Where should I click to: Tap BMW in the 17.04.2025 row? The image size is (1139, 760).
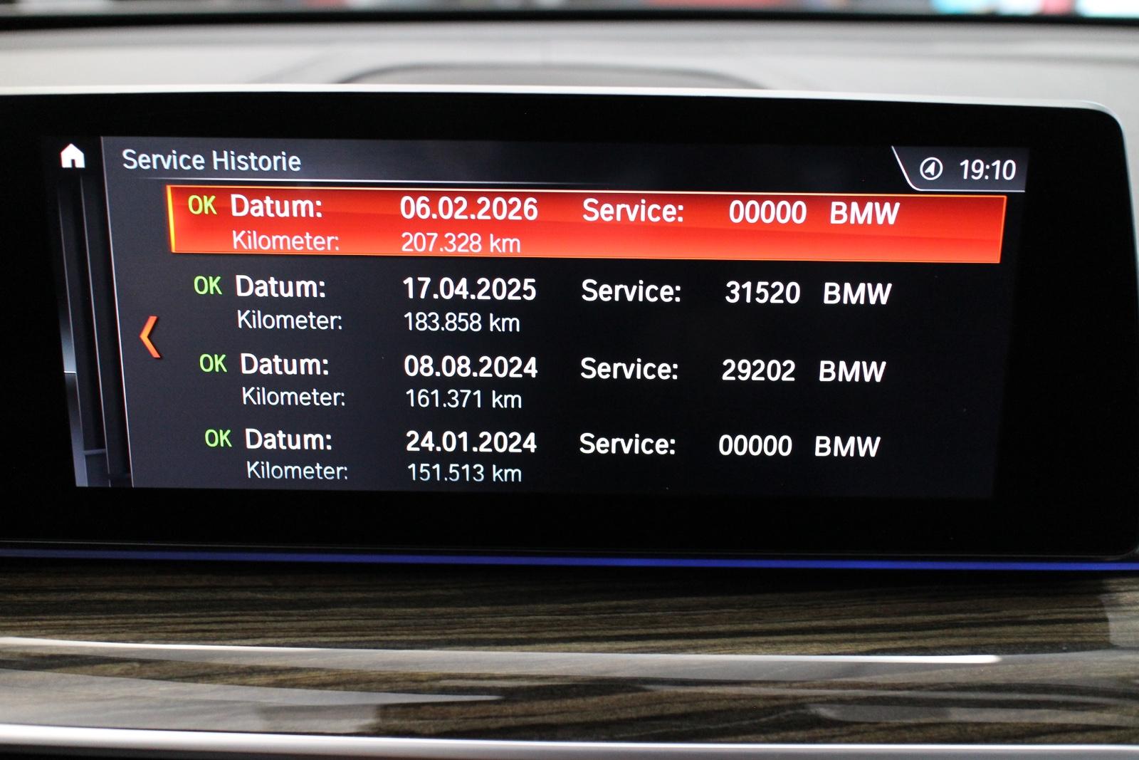point(857,293)
